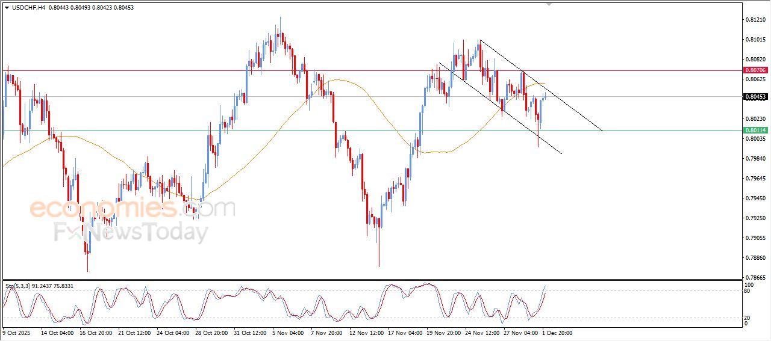
Task: Click the stochastic 20 level label
Action: point(749,317)
